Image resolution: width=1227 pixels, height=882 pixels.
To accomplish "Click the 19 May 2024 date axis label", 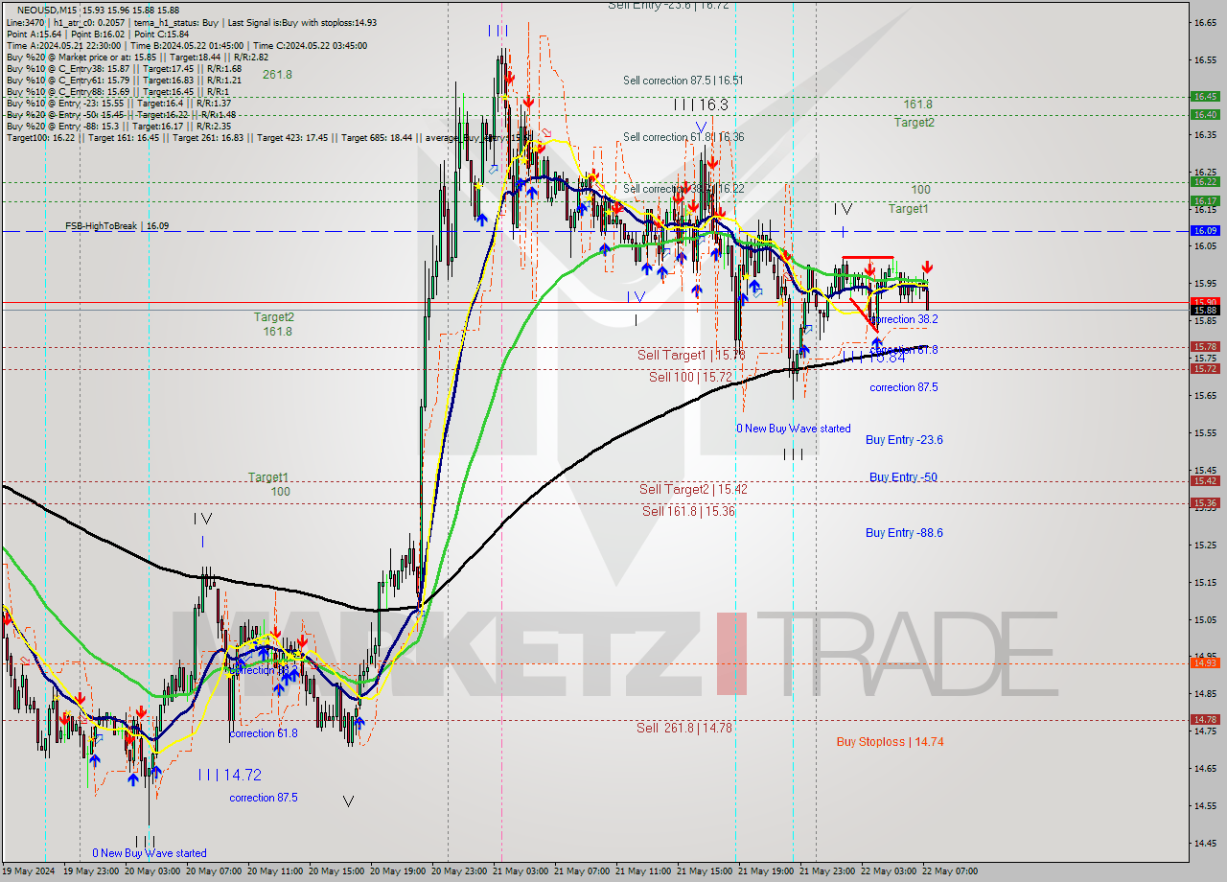I will coord(28,871).
